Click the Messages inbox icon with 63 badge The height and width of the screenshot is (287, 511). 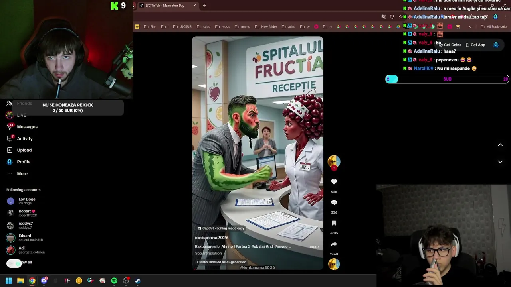coord(10,127)
